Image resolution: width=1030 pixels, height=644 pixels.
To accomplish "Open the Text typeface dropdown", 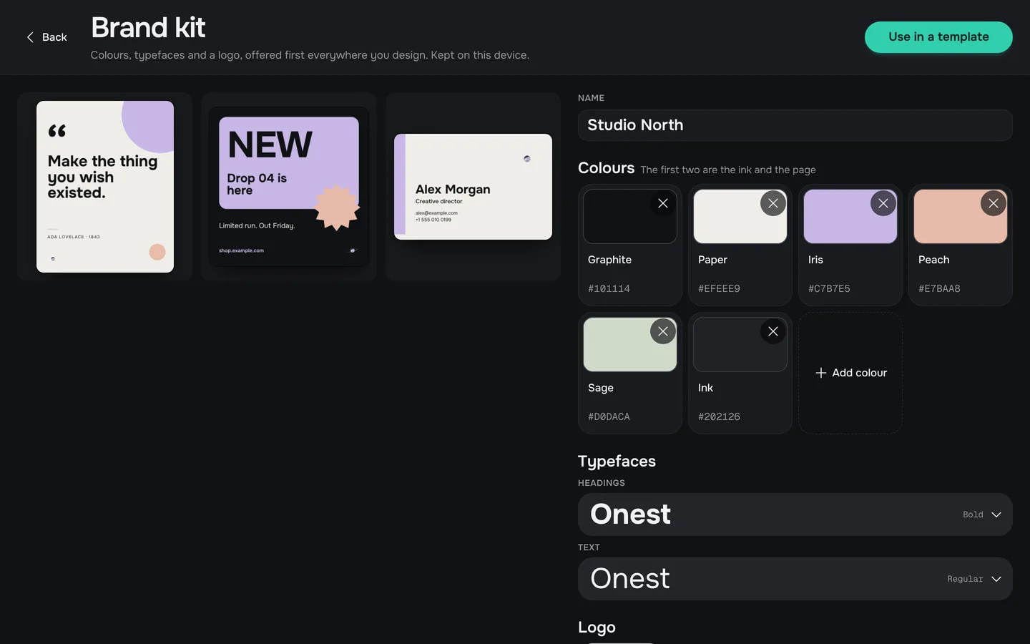I will (x=795, y=579).
